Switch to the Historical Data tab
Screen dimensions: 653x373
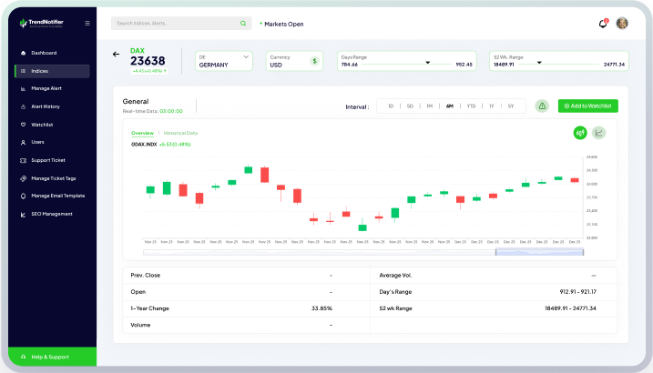click(x=180, y=133)
